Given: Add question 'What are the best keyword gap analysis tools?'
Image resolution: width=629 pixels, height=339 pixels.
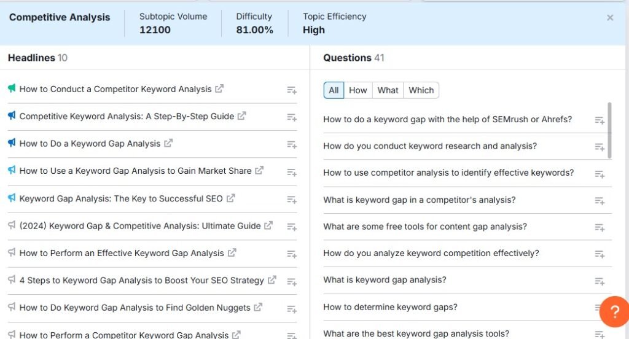Looking at the screenshot, I should coord(600,335).
